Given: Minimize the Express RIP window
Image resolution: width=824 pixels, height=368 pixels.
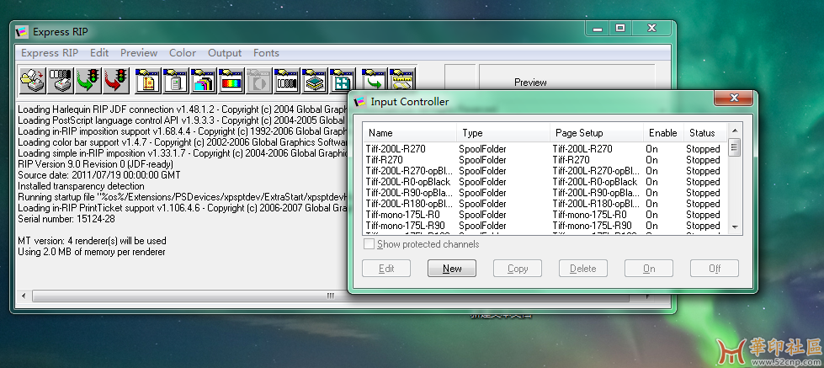Looking at the screenshot, I should tap(598, 29).
